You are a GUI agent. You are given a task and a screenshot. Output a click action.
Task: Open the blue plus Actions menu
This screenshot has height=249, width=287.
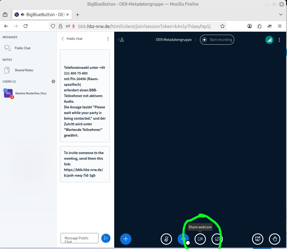125,239
